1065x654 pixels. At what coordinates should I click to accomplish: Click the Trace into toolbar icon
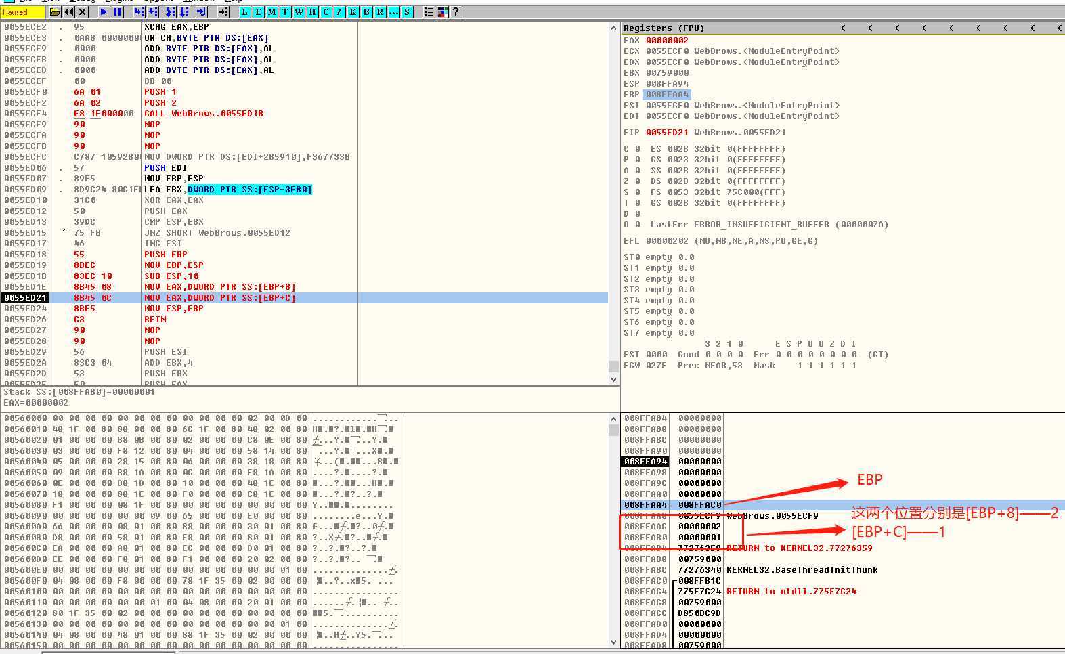click(171, 12)
